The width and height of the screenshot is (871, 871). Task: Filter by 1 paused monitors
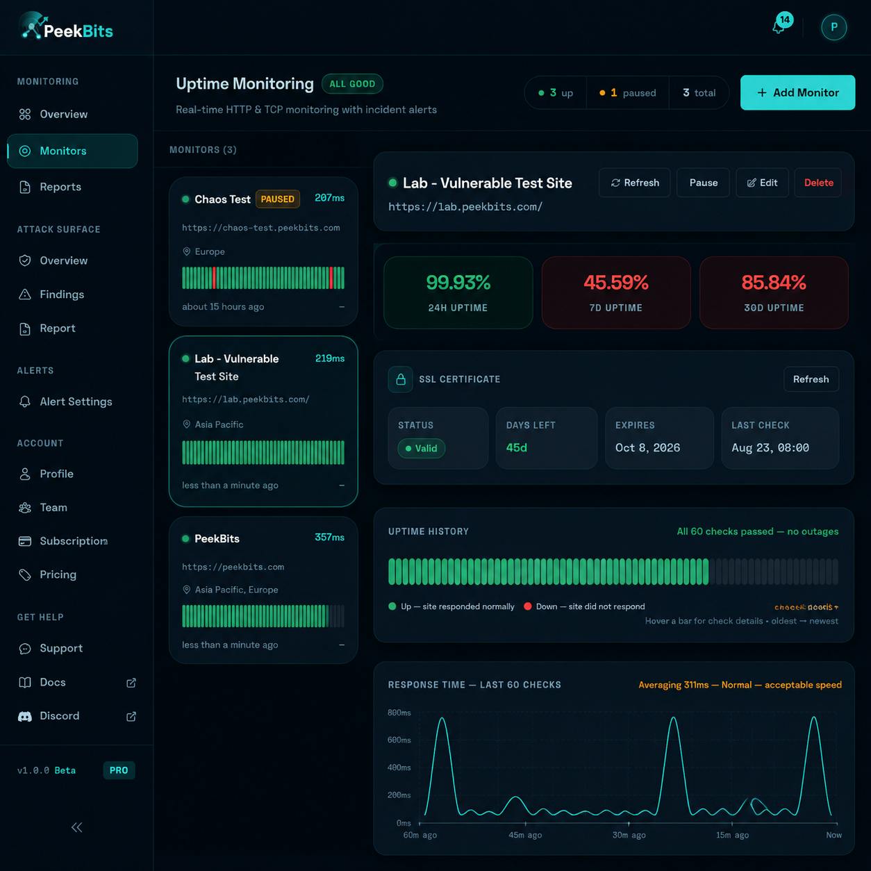[627, 92]
